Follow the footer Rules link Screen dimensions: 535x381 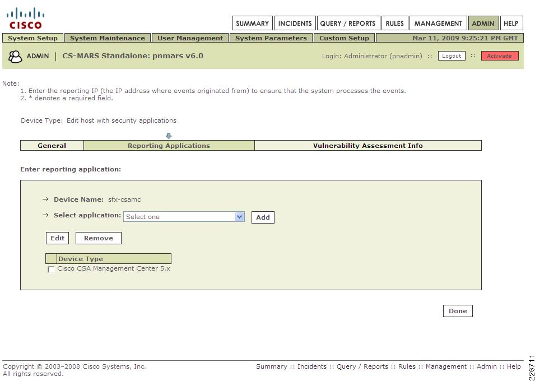(x=407, y=366)
